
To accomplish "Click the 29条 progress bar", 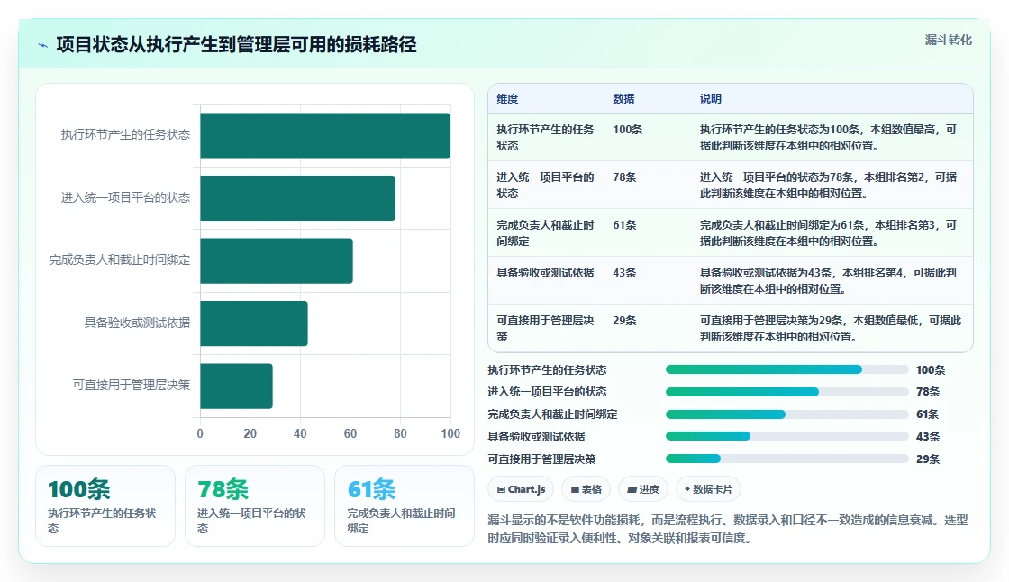I will 787,459.
